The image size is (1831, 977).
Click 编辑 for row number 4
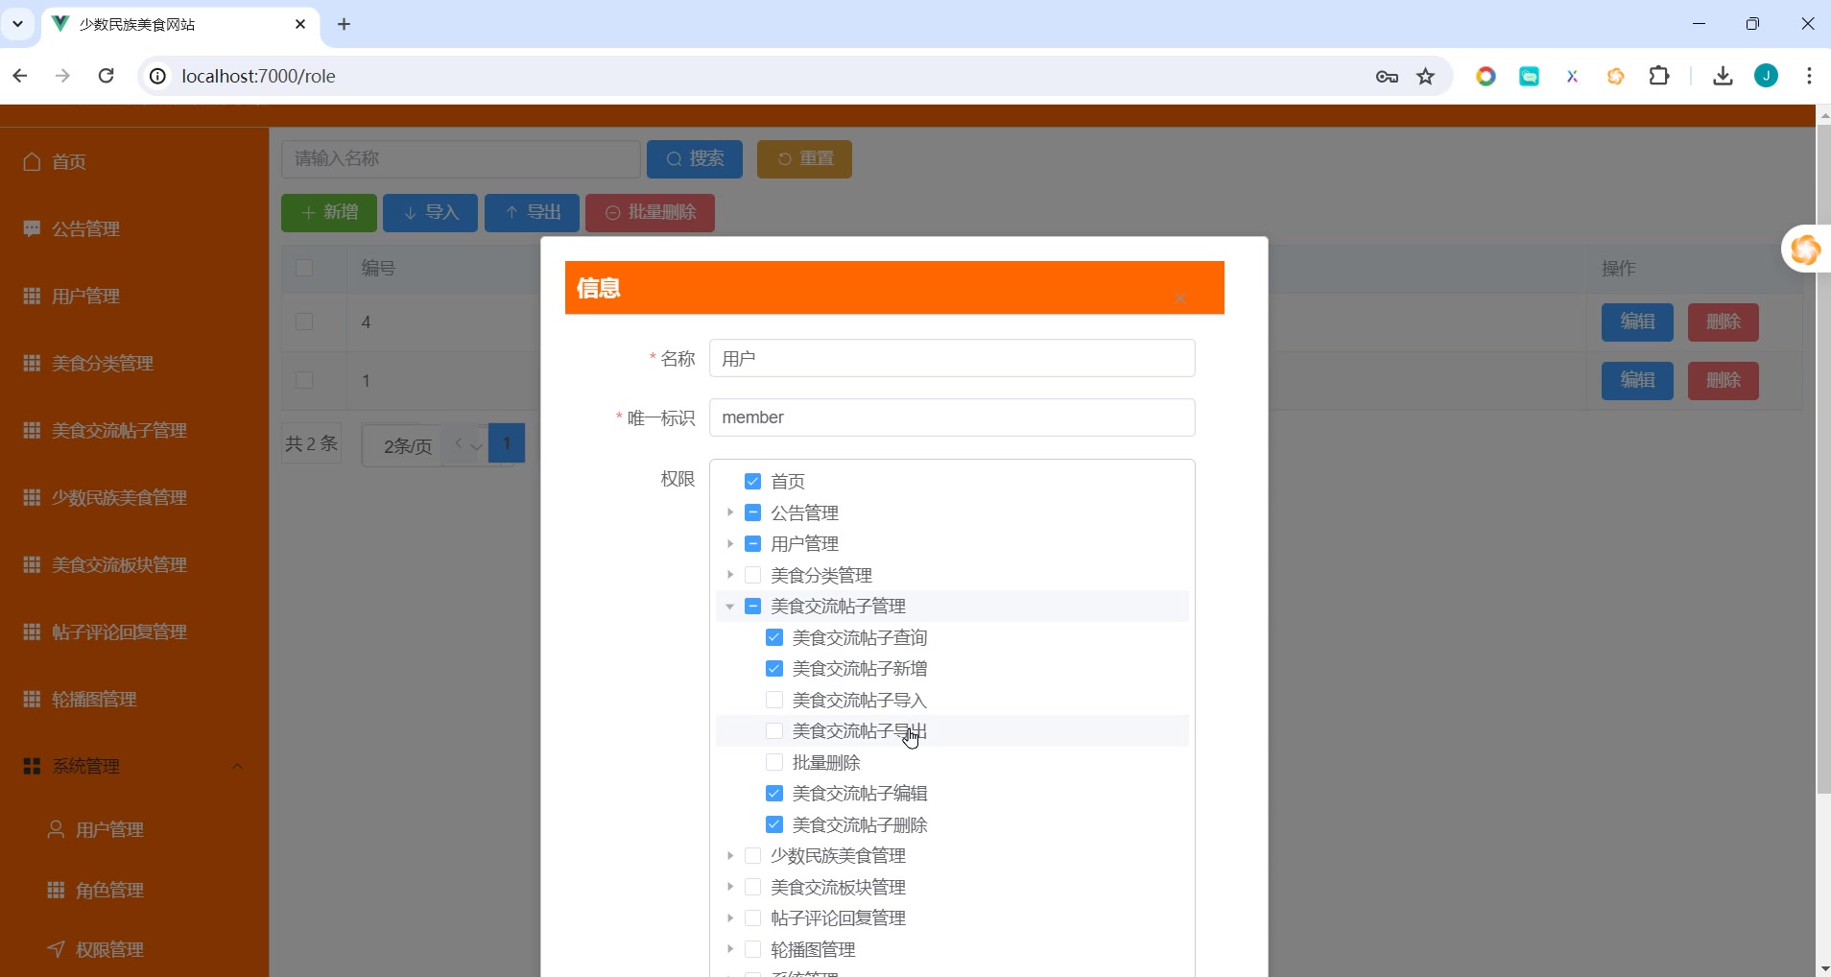click(1637, 322)
